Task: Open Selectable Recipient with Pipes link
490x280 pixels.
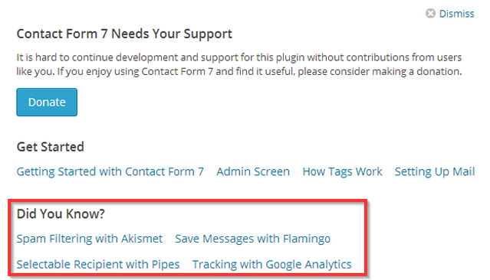Action: click(x=98, y=265)
